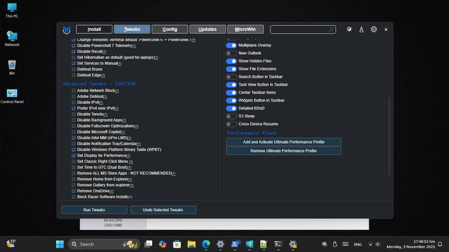
Task: Click the Windows taskbar Search box
Action: click(x=104, y=244)
